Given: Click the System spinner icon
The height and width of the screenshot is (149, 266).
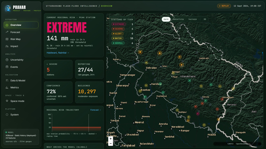Looking at the screenshot, I should click(7, 114).
